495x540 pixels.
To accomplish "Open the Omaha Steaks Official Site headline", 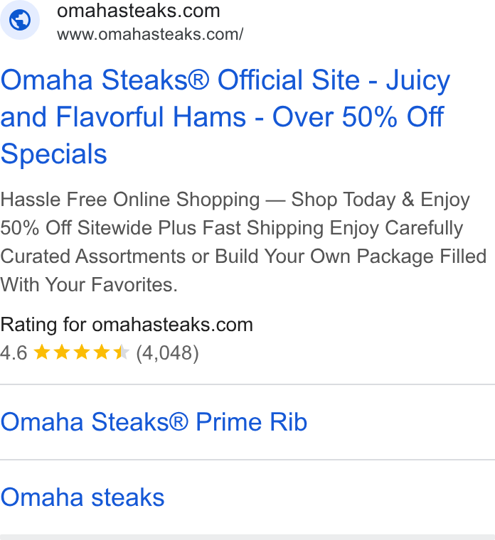I will [225, 117].
